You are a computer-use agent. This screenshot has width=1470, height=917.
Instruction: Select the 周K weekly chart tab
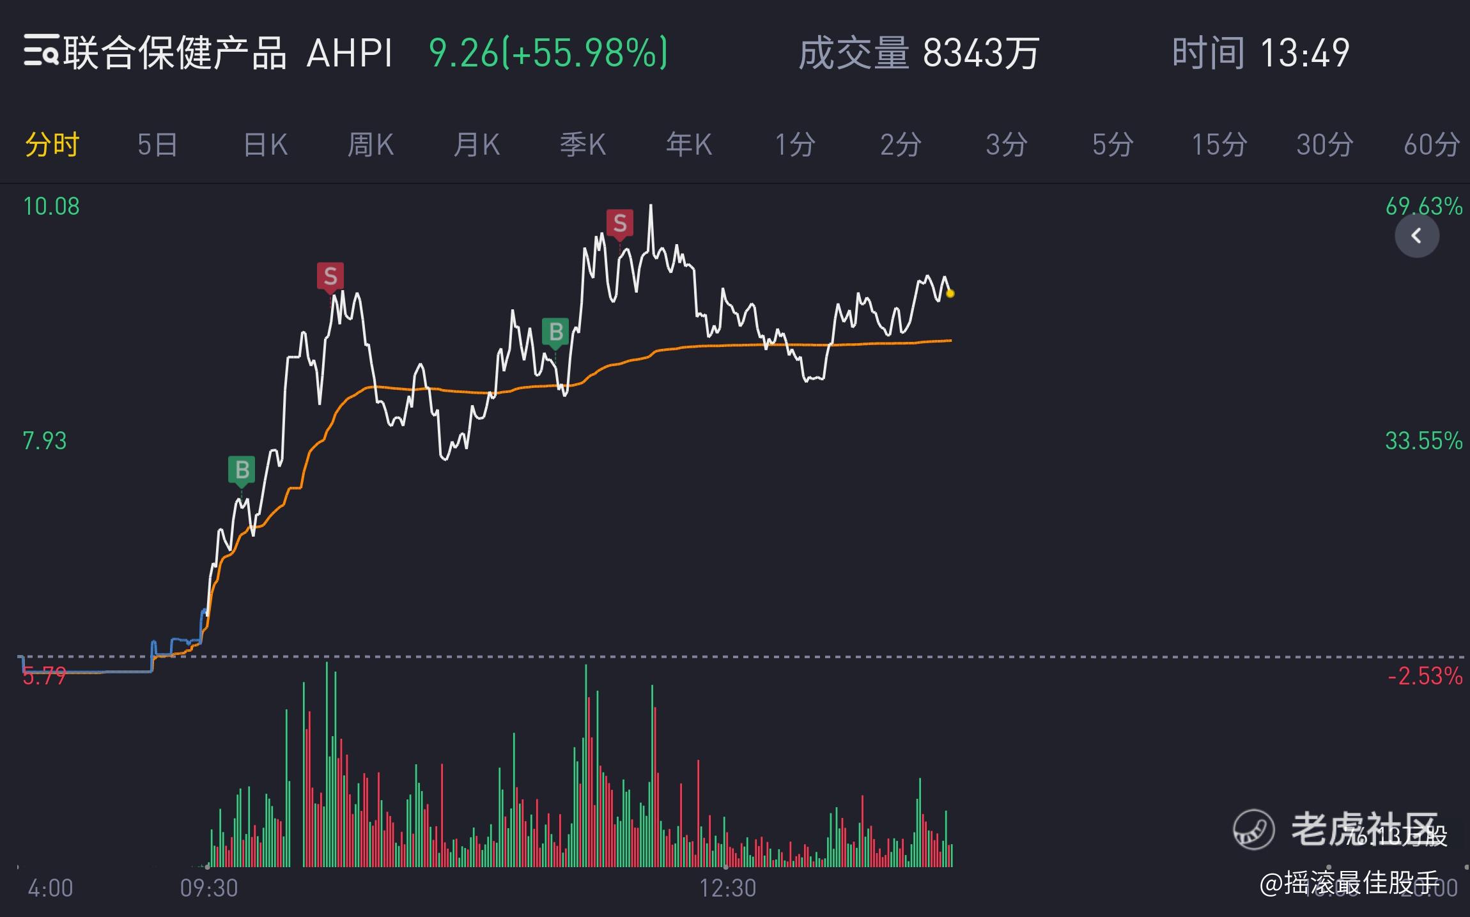tap(371, 145)
